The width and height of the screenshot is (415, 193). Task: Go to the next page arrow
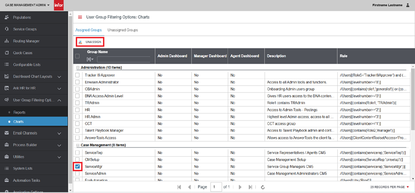[x=240, y=187]
